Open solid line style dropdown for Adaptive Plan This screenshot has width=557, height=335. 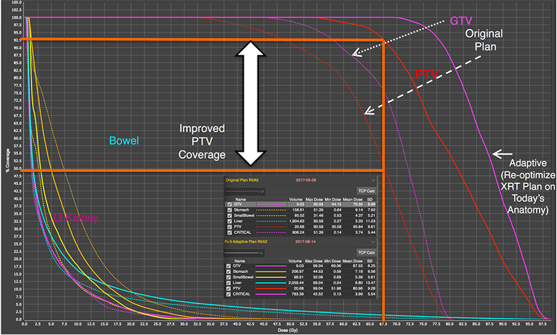244,253
